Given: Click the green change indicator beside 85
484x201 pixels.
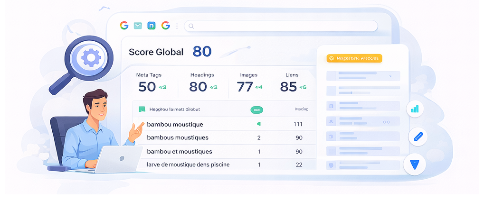Looking at the screenshot, I should [302, 87].
